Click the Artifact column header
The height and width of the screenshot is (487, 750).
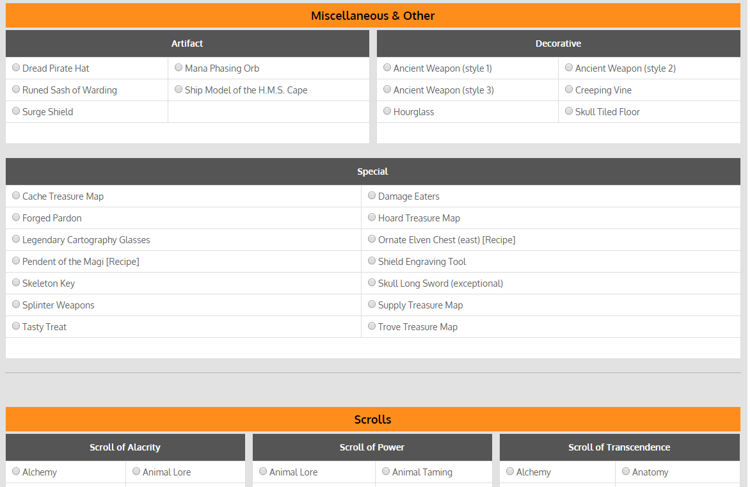[x=187, y=44]
